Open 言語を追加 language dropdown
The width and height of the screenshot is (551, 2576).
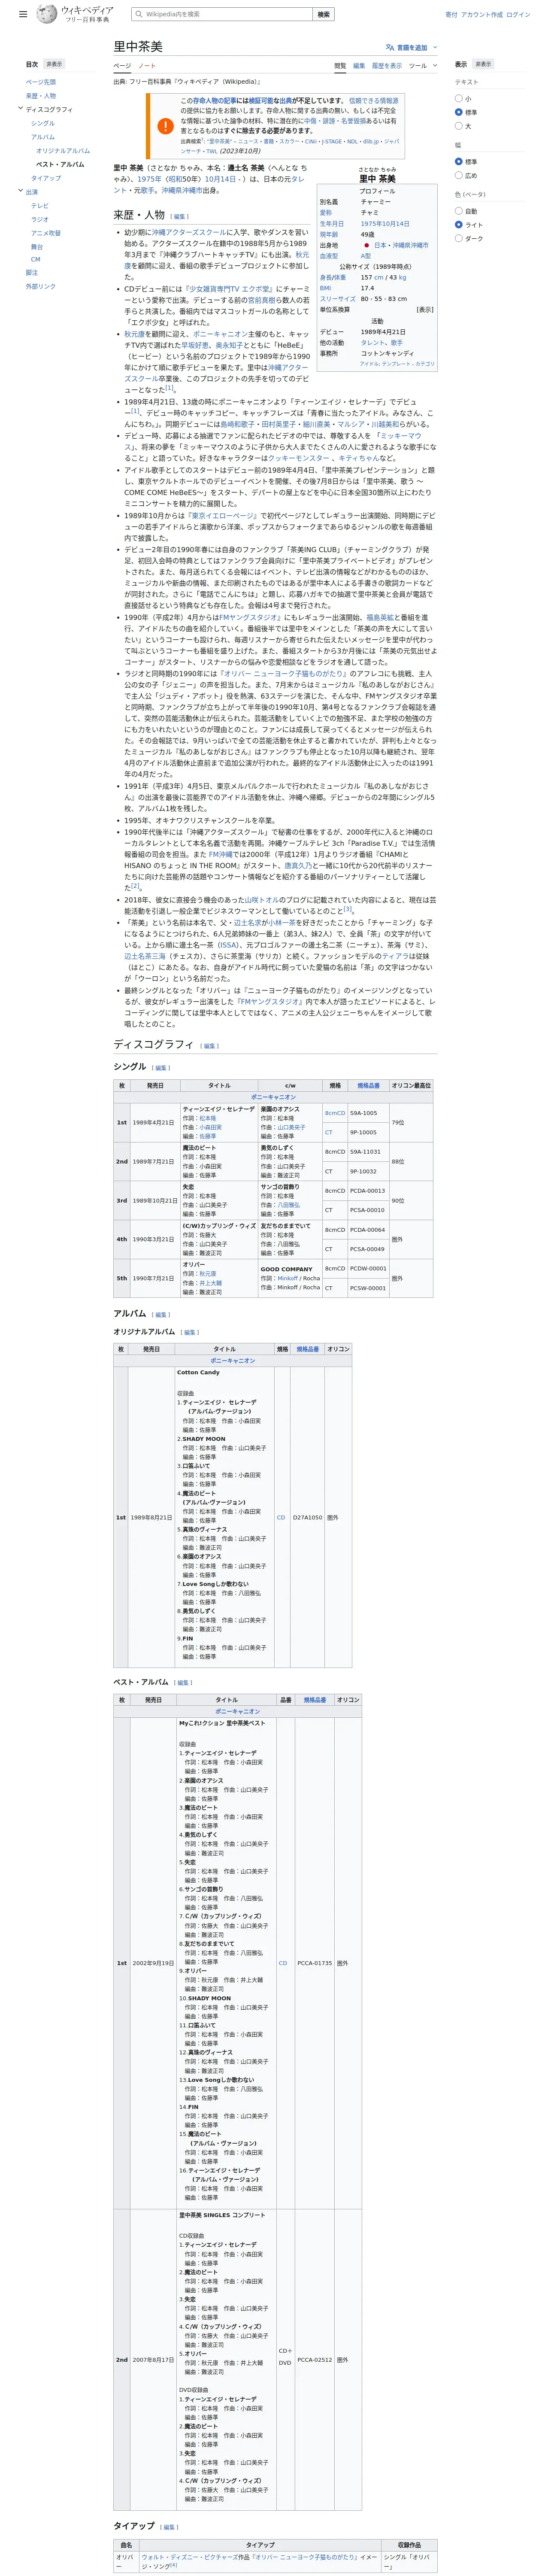tap(411, 47)
